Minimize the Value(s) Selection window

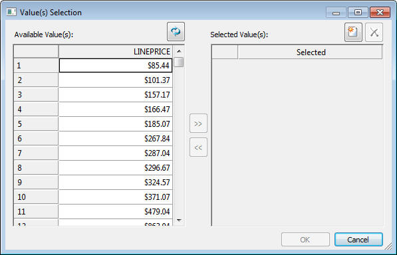coord(336,13)
